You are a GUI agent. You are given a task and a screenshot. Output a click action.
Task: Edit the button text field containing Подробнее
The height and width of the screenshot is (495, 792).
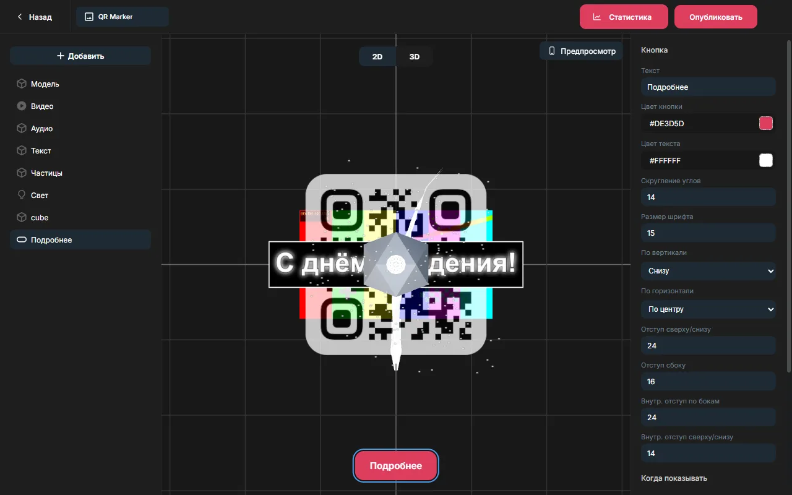pyautogui.click(x=708, y=87)
